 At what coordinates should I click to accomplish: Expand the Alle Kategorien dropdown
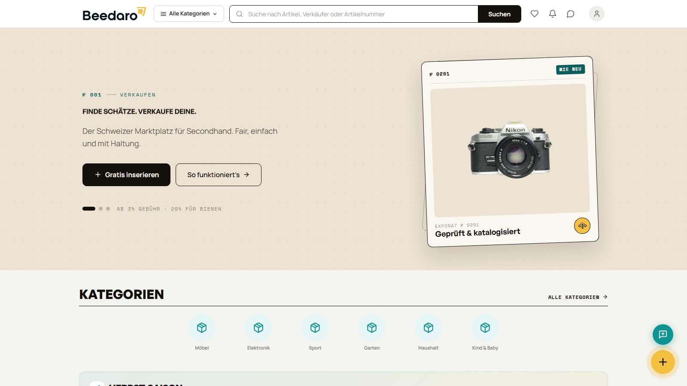pos(189,14)
